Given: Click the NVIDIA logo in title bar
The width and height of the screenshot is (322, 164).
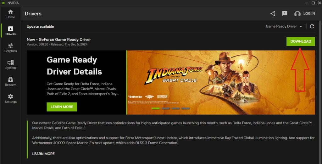Looking at the screenshot, I should 3,3.
